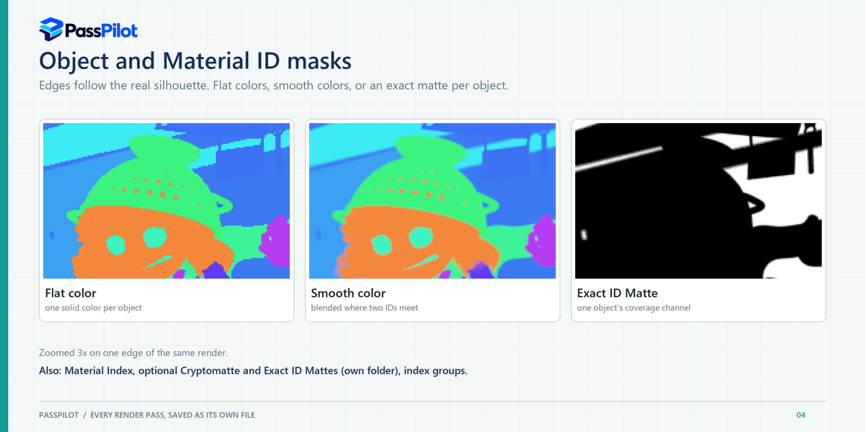Open the Exact ID Matte thumbnail
The image size is (865, 432).
click(x=698, y=201)
